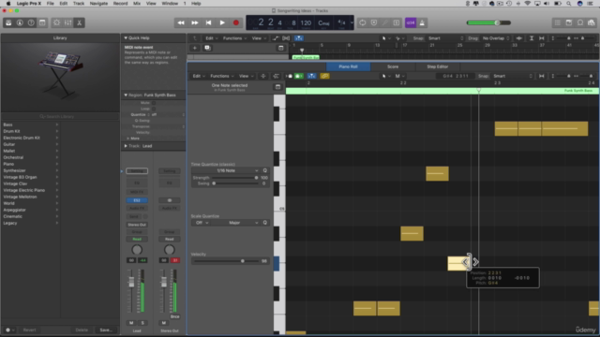Click Q button next to Scale Quantize
Viewport: 600px width, 337px height.
(264, 223)
